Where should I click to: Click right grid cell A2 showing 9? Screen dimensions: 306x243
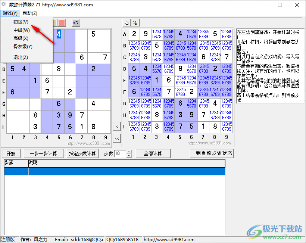[x=146, y=34]
